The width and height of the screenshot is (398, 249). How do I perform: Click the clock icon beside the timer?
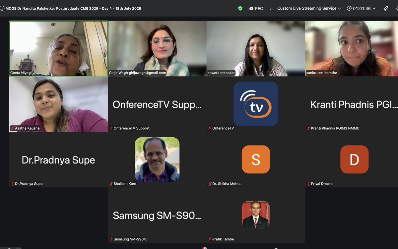point(349,8)
